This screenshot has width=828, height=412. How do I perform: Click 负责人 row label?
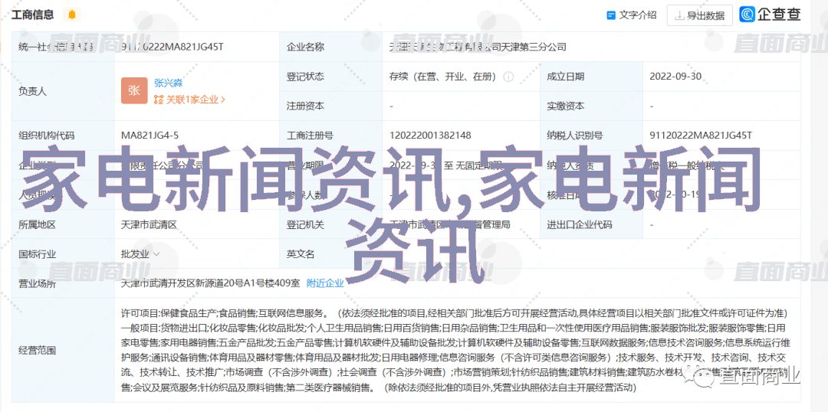[x=33, y=90]
